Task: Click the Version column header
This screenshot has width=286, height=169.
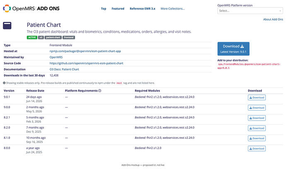Action: (9, 91)
